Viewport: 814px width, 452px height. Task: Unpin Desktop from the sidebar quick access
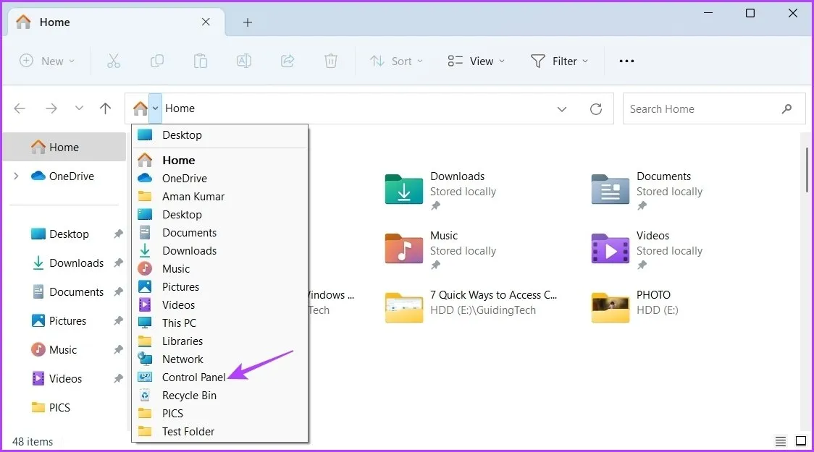pyautogui.click(x=118, y=234)
